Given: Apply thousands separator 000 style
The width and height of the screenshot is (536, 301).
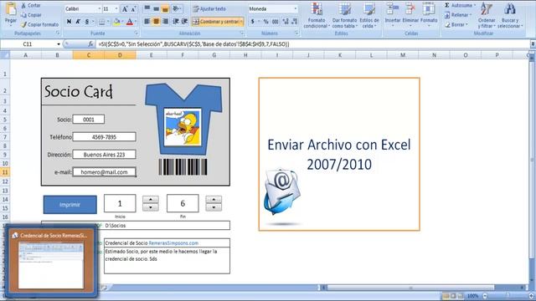Looking at the screenshot, I should click(276, 22).
